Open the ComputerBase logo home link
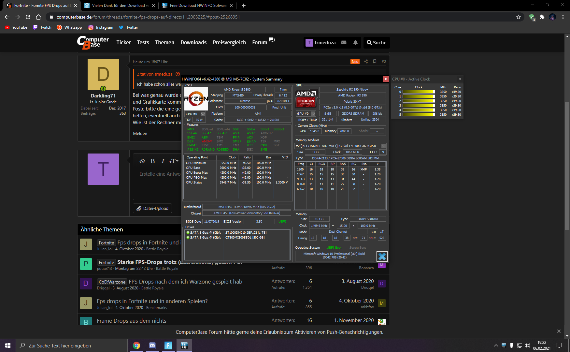 coord(93,43)
